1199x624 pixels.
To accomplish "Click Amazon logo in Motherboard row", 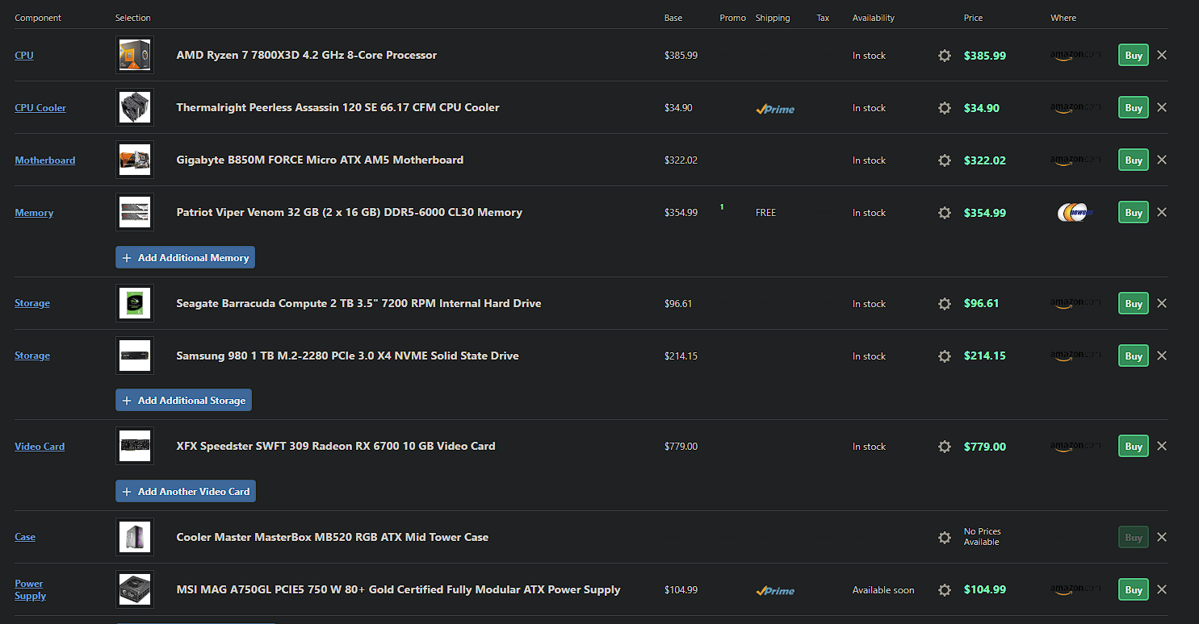I will 1075,160.
